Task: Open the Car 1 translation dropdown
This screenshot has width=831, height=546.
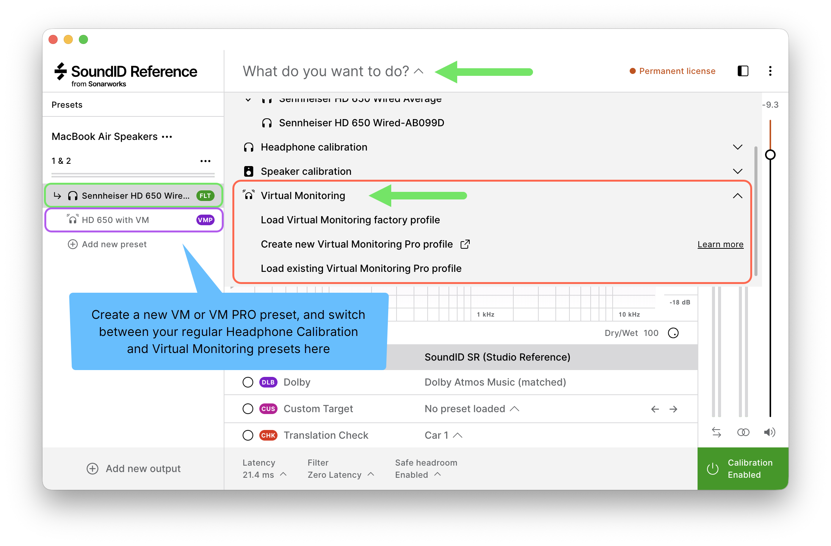Action: click(x=444, y=435)
